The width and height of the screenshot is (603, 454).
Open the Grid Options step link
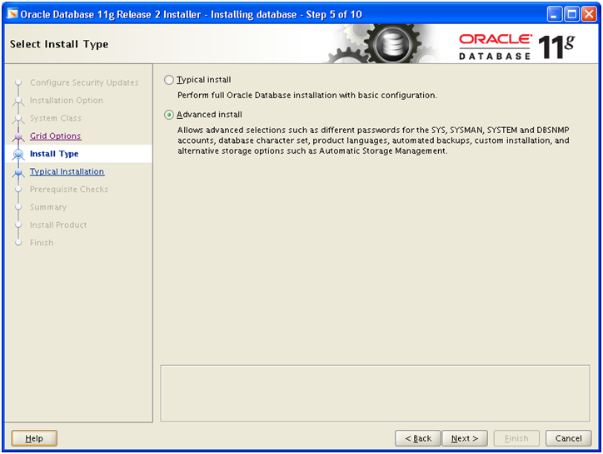(55, 136)
